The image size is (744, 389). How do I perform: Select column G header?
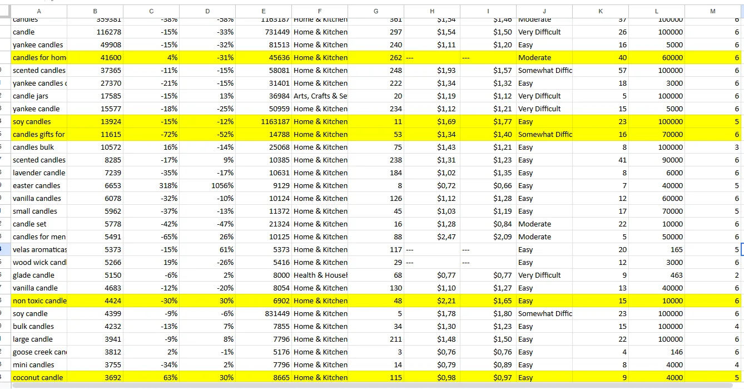pos(376,12)
